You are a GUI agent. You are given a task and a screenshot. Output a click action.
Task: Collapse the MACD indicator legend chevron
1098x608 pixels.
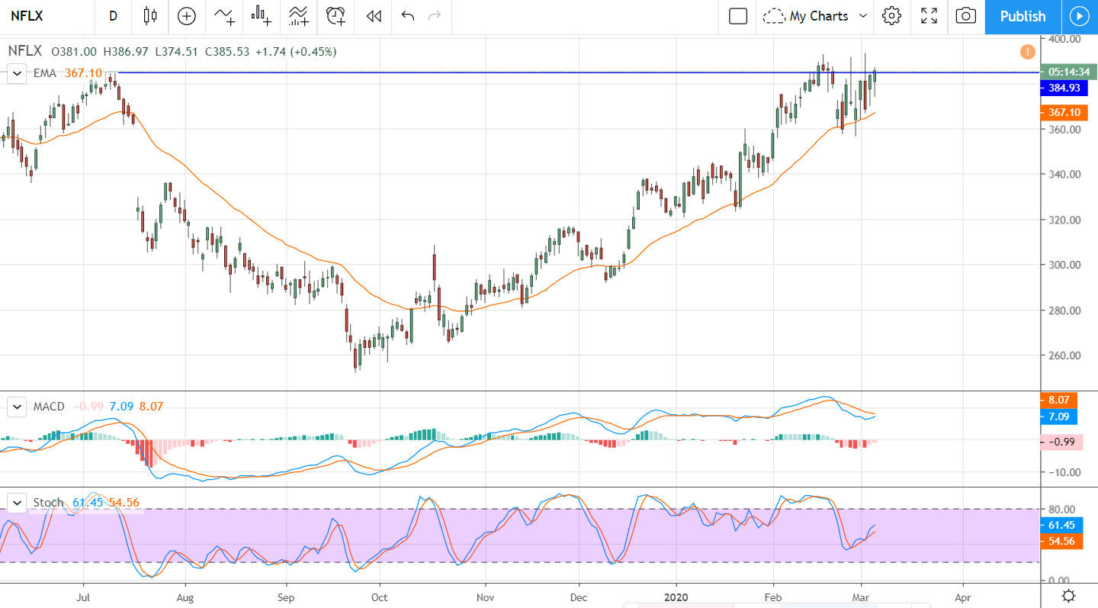pos(17,407)
